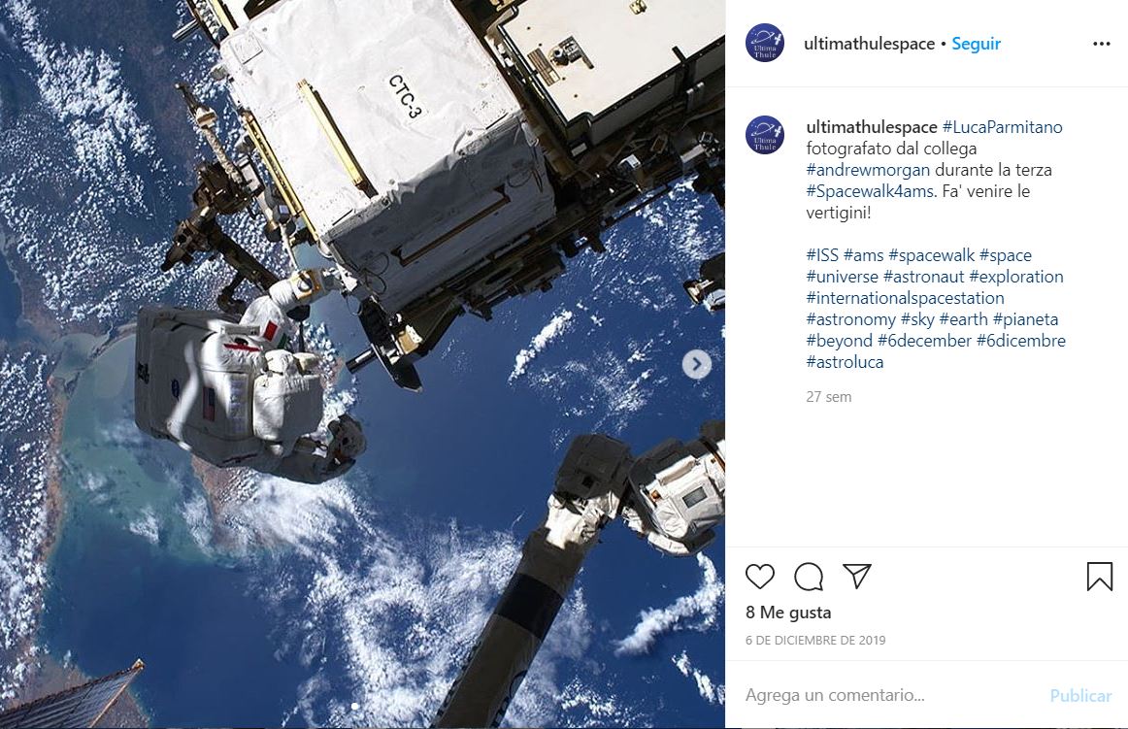View the 8 Me gusta likes list
Screen dimensions: 1128x729
[x=788, y=613]
